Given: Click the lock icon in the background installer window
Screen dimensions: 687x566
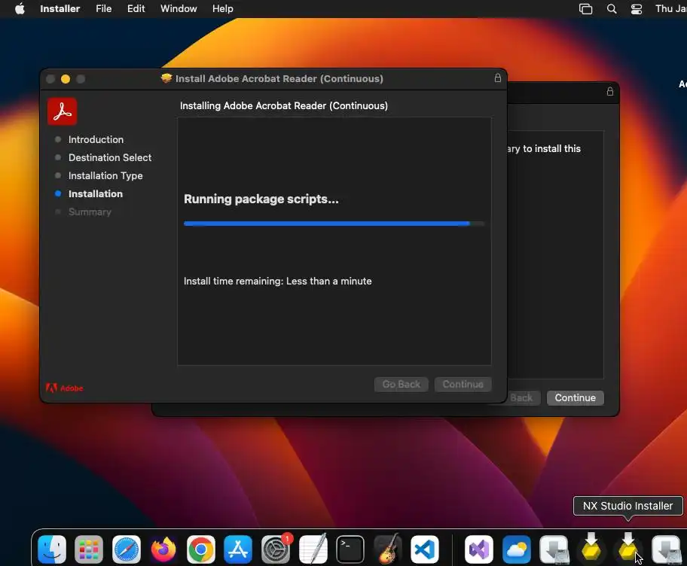Looking at the screenshot, I should tap(610, 92).
